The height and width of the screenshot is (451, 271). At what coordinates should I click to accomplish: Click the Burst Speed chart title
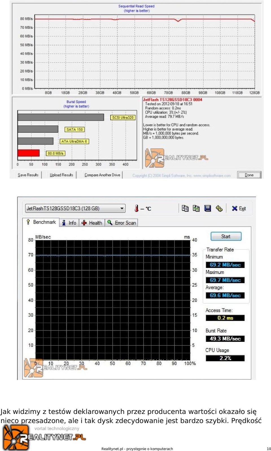[x=76, y=102]
